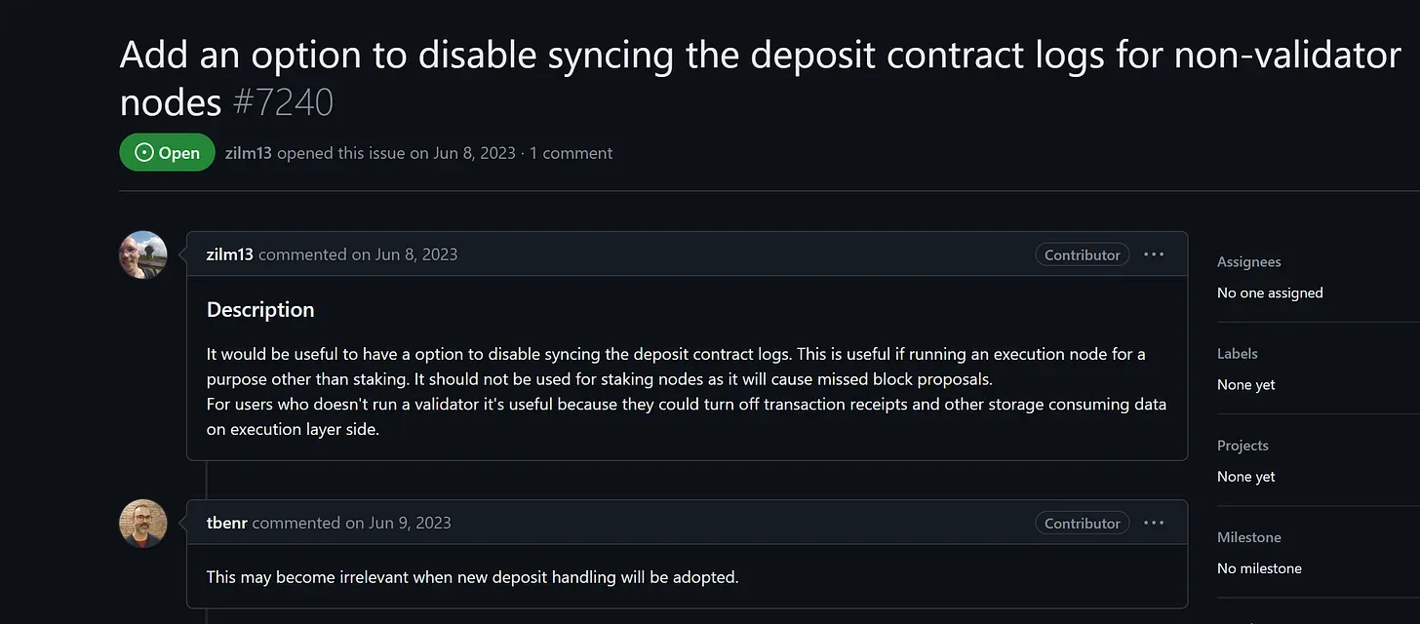
Task: Click zilm13 author link under issue title
Action: (x=249, y=153)
